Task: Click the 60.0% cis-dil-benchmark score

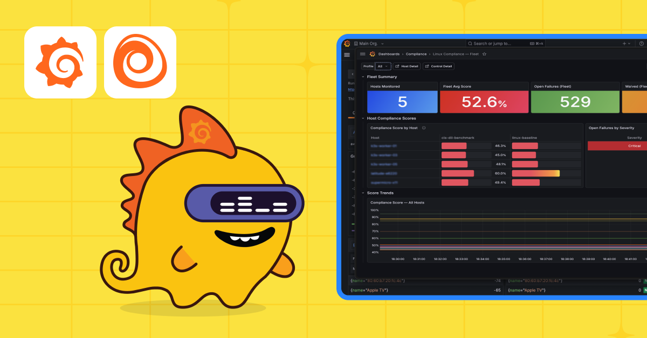Action: point(500,173)
